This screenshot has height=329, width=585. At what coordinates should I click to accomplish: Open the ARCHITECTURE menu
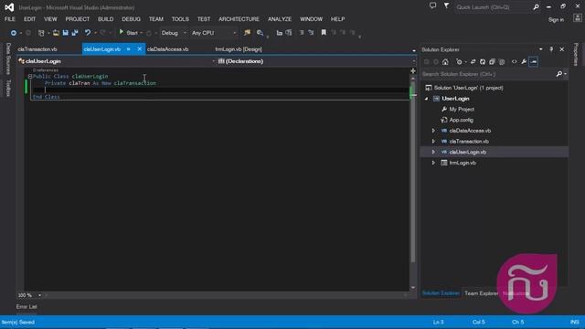pyautogui.click(x=239, y=19)
